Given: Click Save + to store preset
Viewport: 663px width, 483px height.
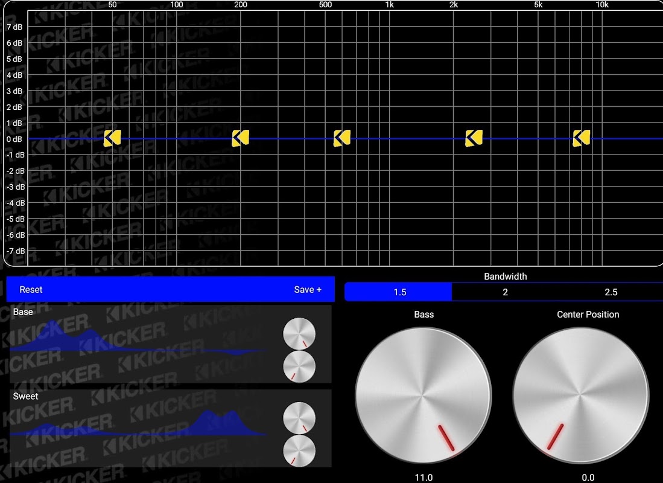Looking at the screenshot, I should (308, 290).
